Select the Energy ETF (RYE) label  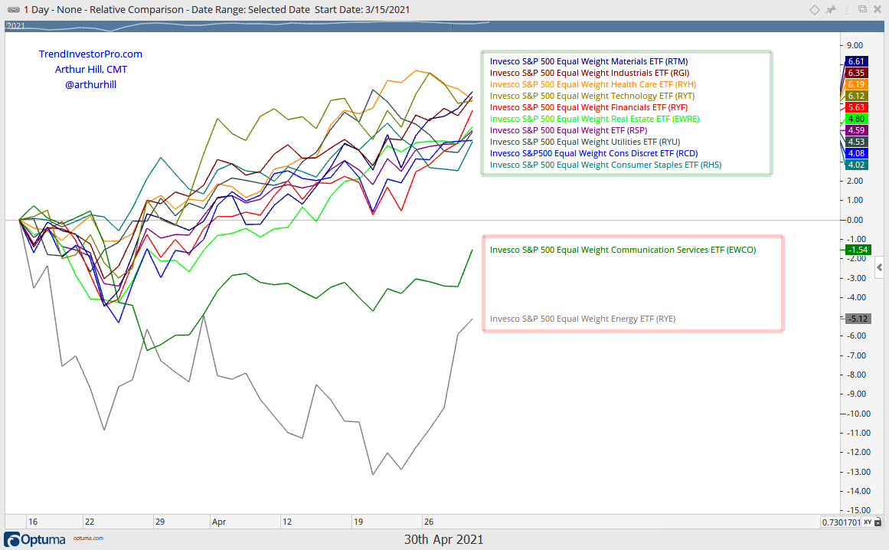(x=583, y=319)
